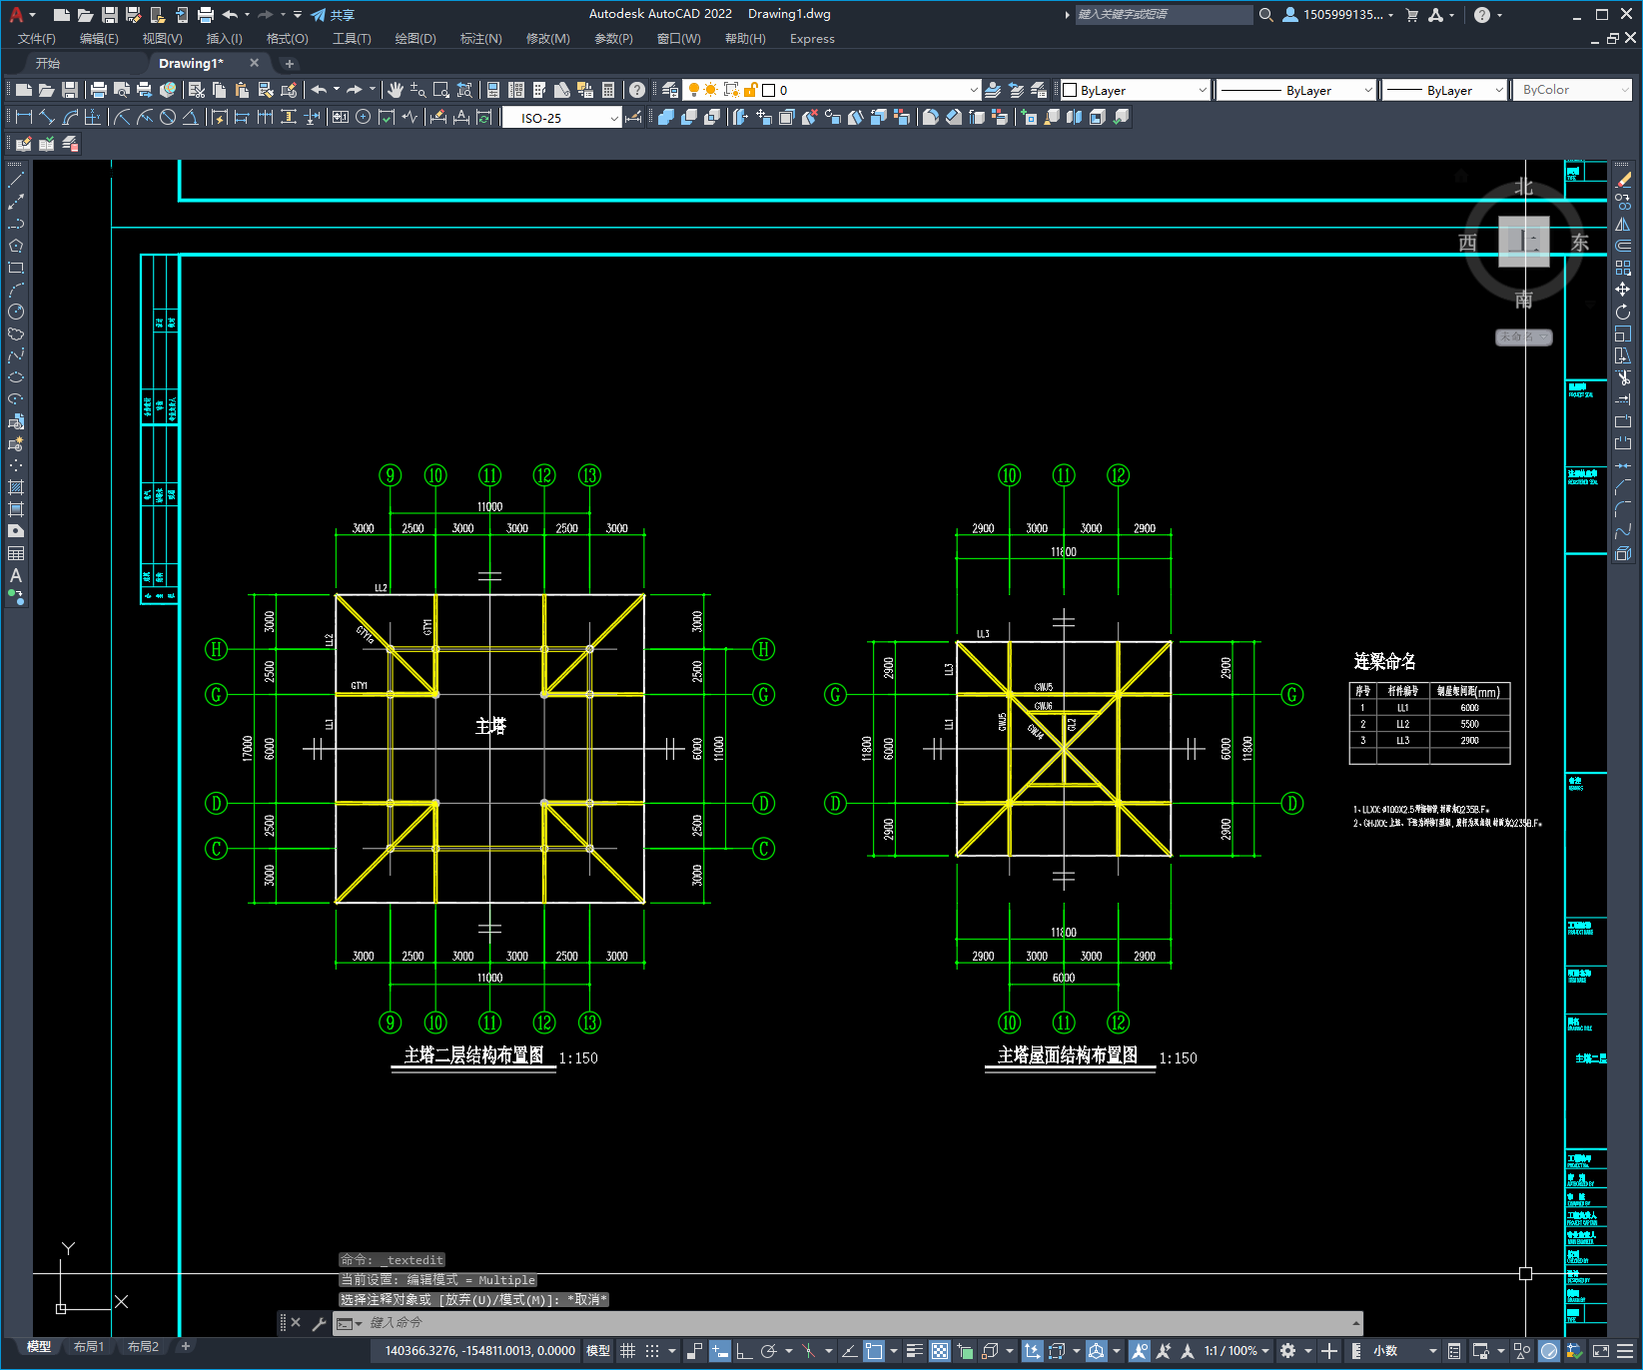1643x1370 pixels.
Task: Select the Linear dimension tool
Action: pyautogui.click(x=24, y=117)
